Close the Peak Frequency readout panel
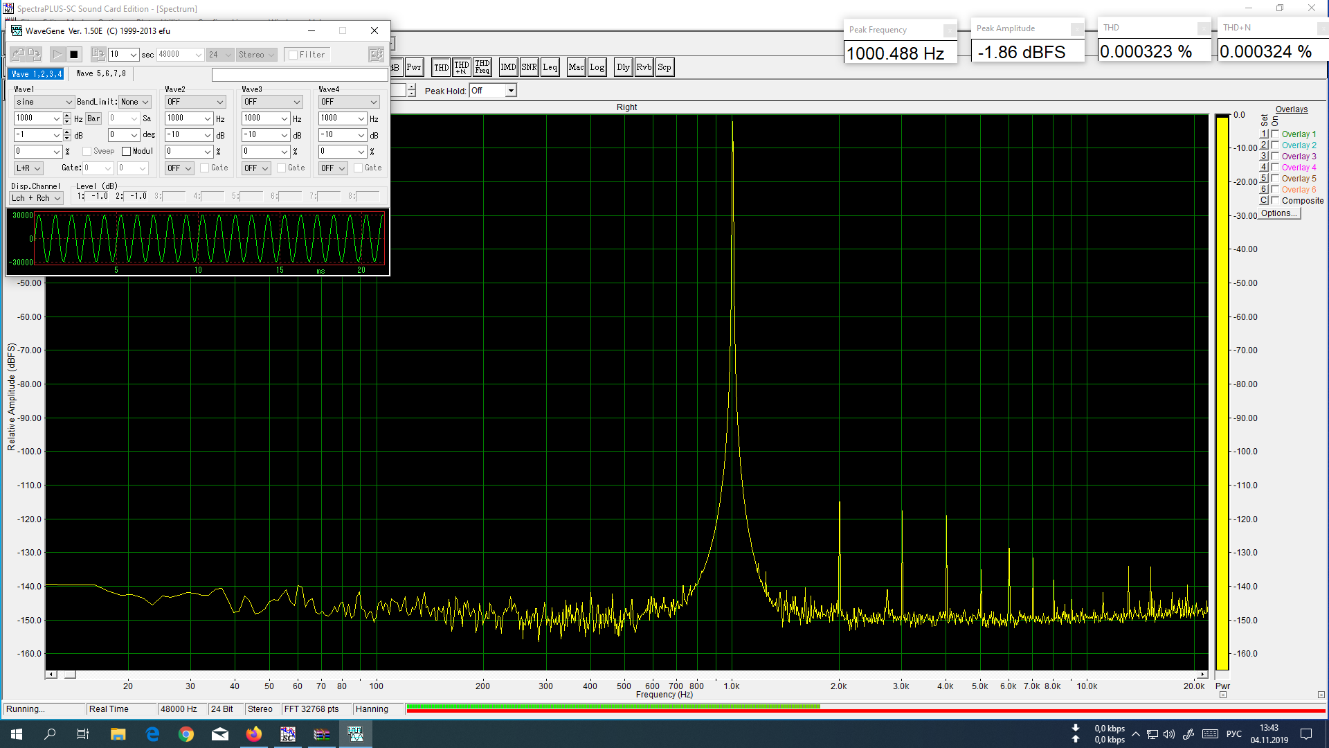The width and height of the screenshot is (1329, 748). [949, 30]
